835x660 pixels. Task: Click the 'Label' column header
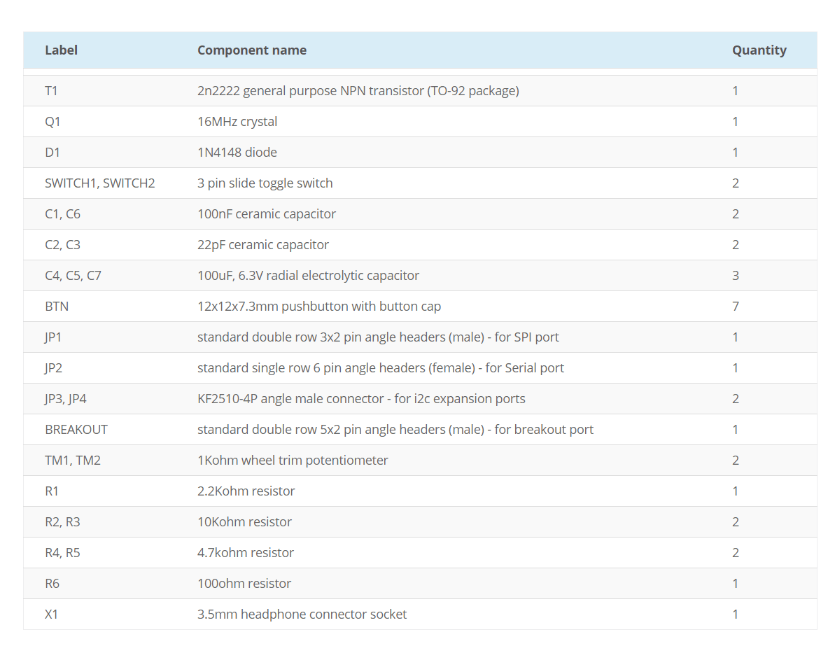(x=61, y=50)
